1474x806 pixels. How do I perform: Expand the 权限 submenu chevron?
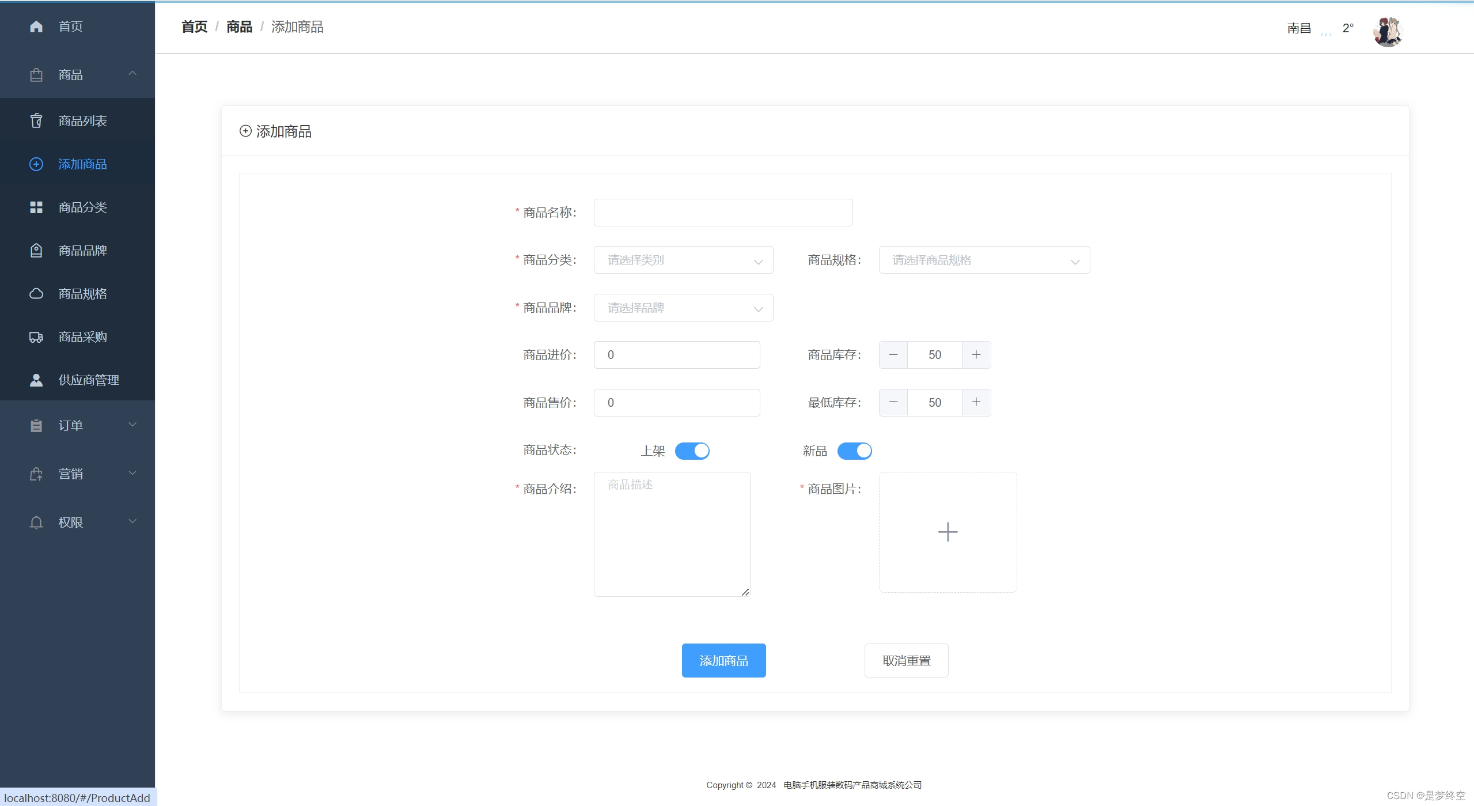point(132,521)
